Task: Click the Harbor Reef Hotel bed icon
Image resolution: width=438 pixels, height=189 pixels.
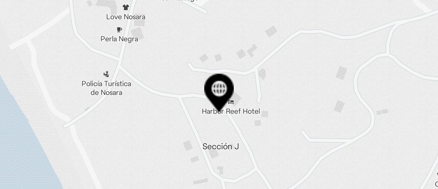Action: click(231, 102)
